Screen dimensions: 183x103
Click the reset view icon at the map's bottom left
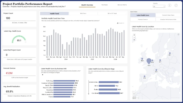[x=134, y=94]
